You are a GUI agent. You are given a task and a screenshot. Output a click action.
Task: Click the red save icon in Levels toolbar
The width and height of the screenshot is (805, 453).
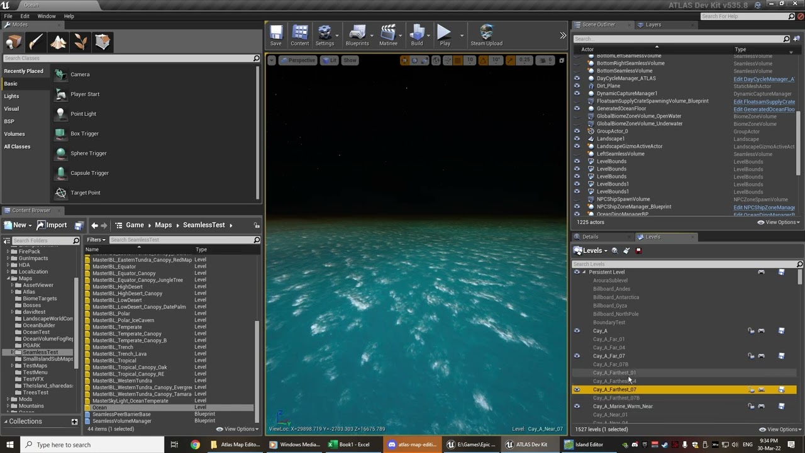click(x=638, y=250)
